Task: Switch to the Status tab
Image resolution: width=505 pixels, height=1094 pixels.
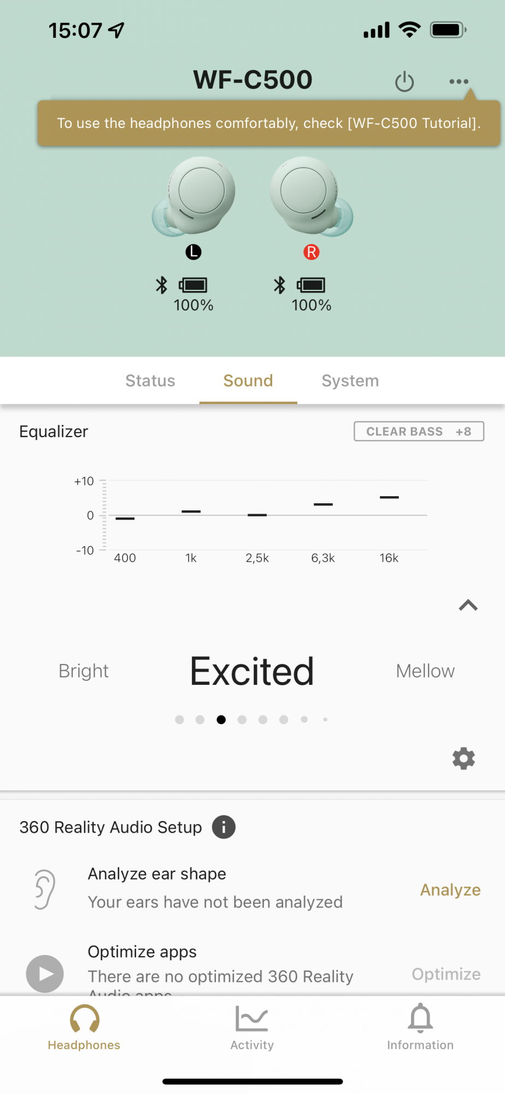Action: [150, 381]
